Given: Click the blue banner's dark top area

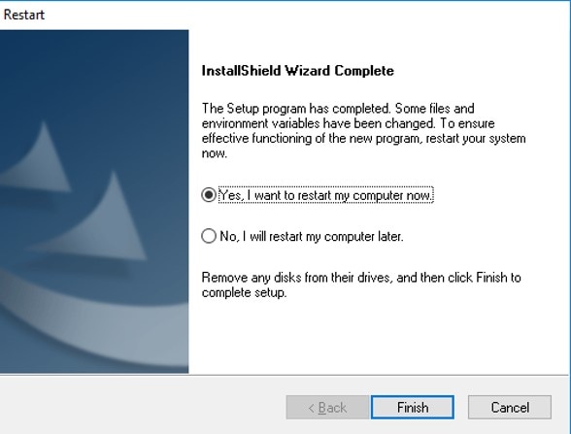Looking at the screenshot, I should [x=94, y=66].
